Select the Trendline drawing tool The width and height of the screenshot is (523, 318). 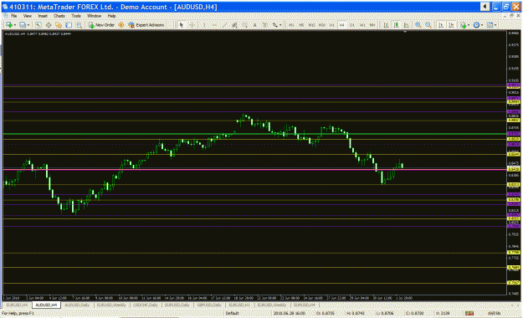tap(224, 25)
